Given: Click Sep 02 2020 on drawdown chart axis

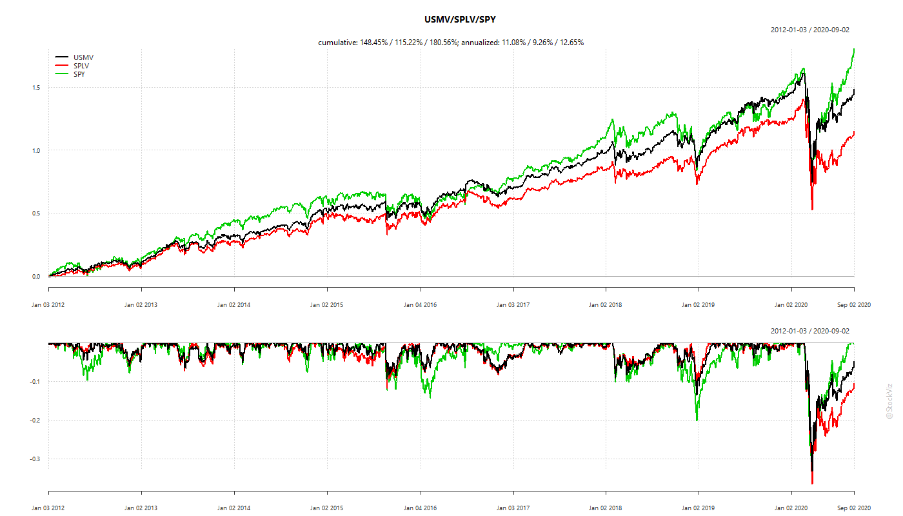Looking at the screenshot, I should (x=854, y=508).
